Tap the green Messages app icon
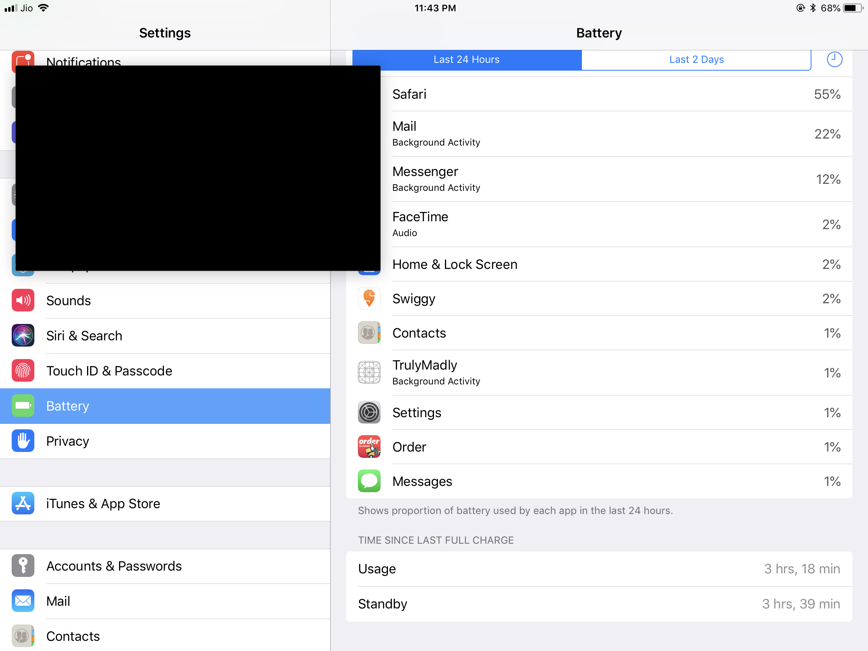This screenshot has width=868, height=651. coord(369,481)
